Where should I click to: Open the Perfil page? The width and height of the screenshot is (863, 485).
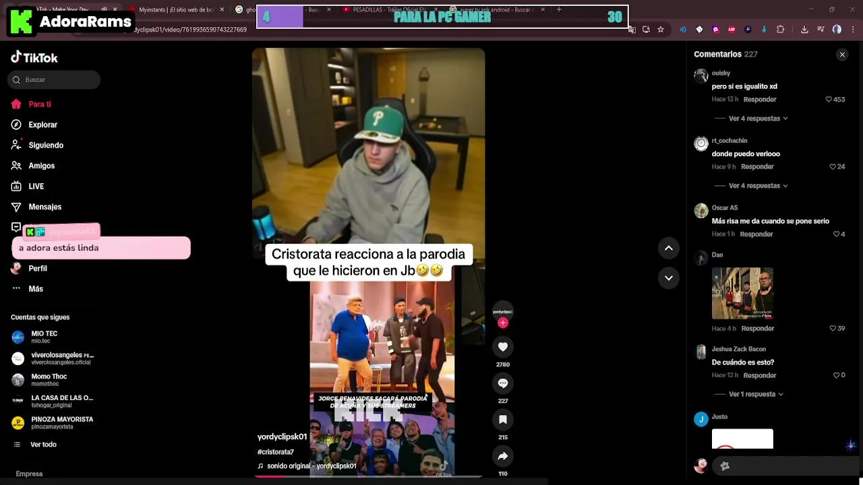29,268
